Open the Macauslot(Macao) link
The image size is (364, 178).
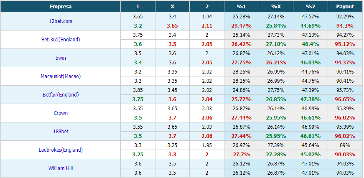click(61, 76)
